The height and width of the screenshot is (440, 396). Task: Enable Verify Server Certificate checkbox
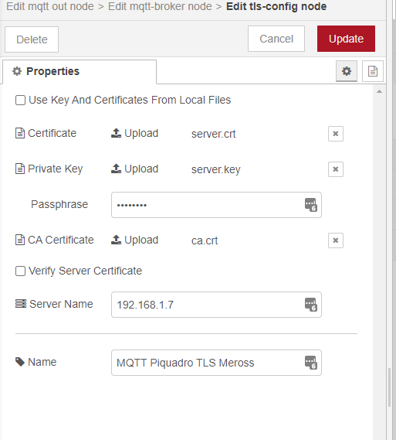(x=20, y=271)
